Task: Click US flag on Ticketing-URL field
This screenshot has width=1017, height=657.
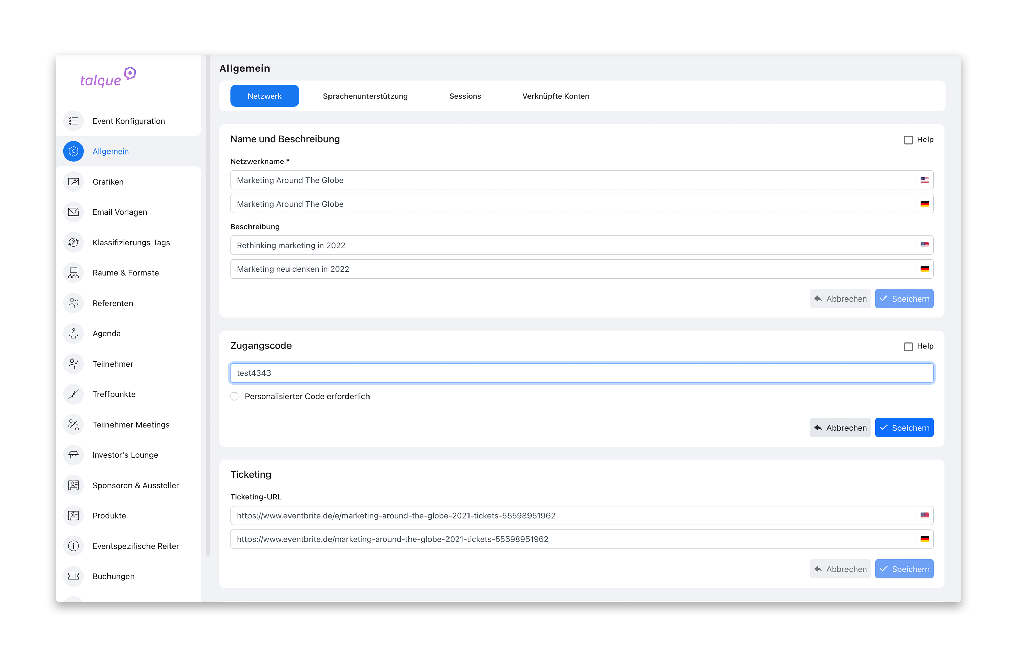Action: (924, 515)
